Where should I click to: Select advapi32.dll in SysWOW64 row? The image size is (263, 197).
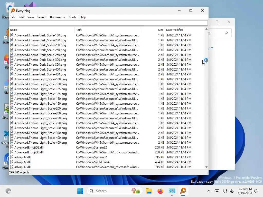[x=23, y=162]
